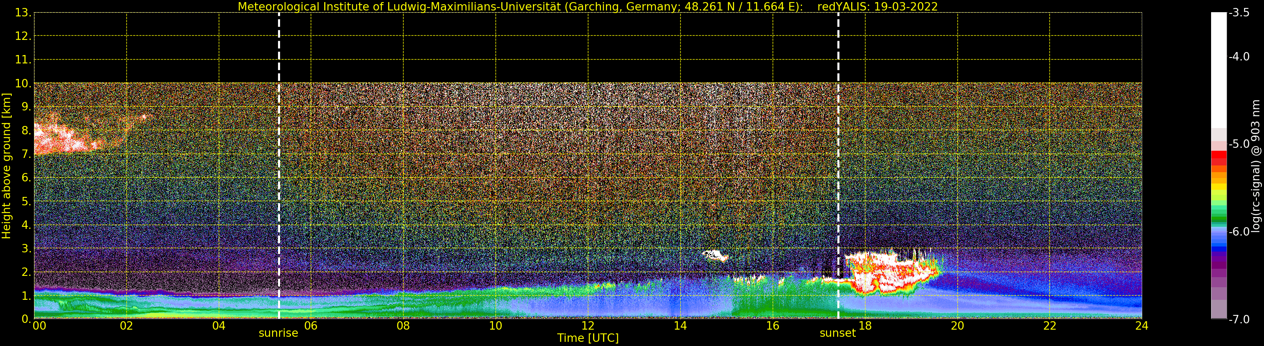Screen dimensions: 1264x346
Task: Click the '08' time tick label
Action: click(403, 326)
